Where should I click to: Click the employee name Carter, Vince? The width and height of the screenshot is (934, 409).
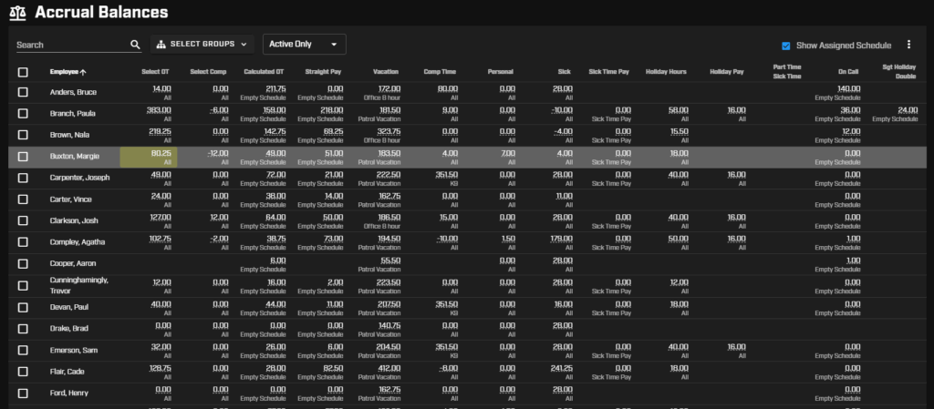(x=70, y=199)
